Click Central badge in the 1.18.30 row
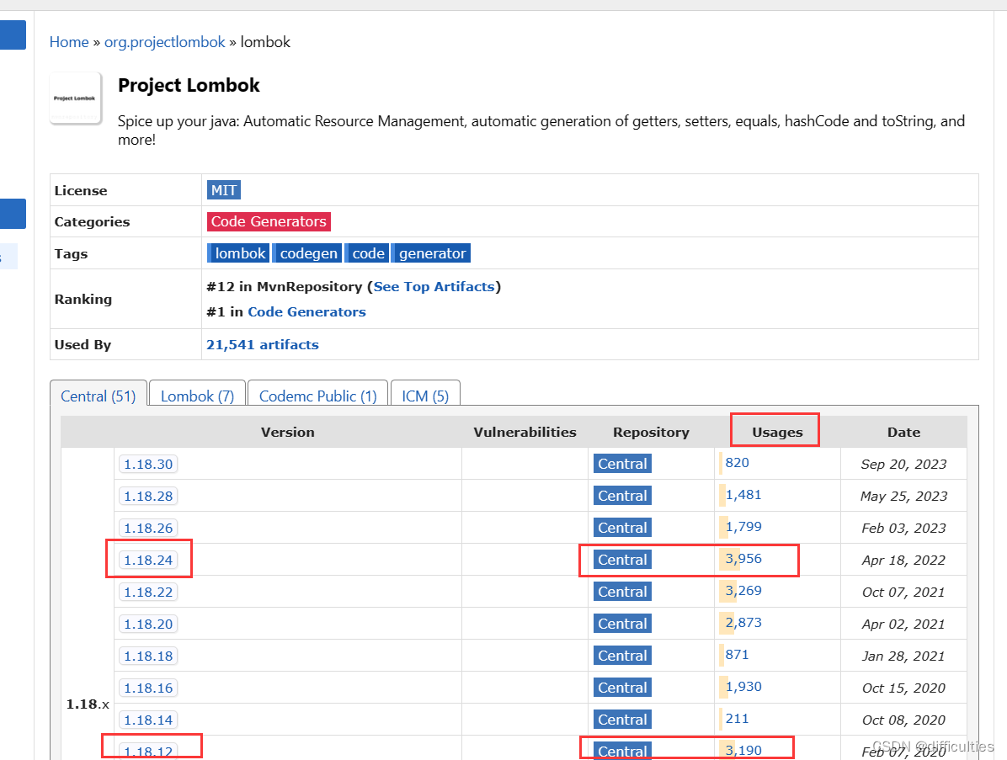The image size is (1007, 760). click(622, 464)
